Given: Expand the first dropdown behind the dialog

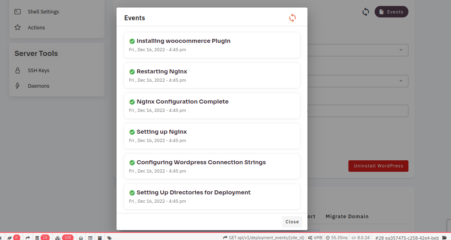Looking at the screenshot, I should pos(358,50).
